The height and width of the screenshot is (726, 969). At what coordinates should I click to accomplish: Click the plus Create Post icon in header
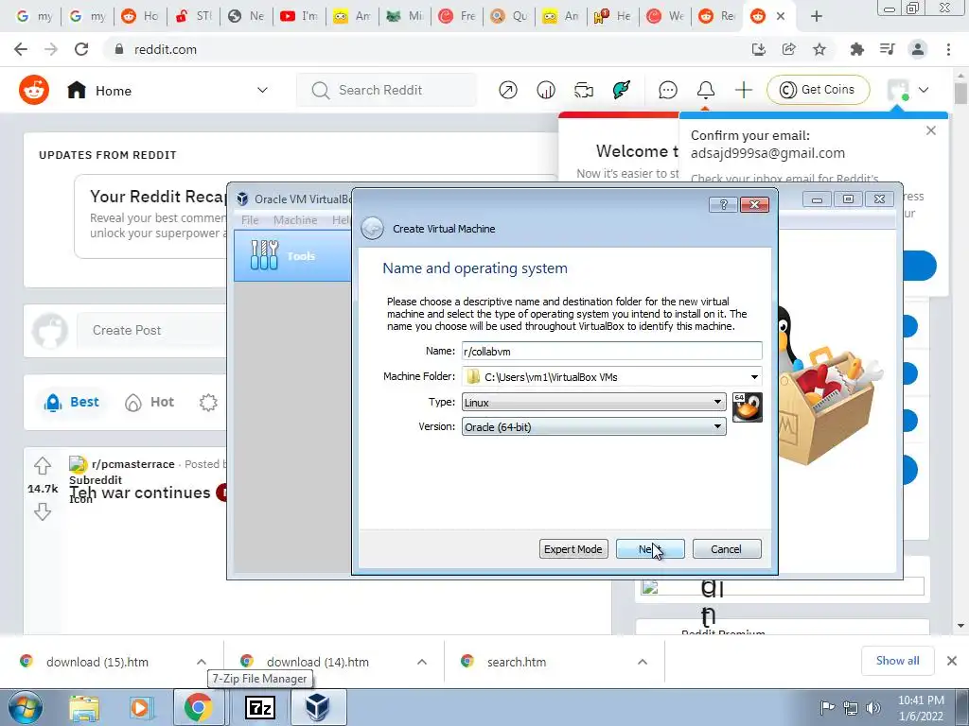(x=744, y=90)
